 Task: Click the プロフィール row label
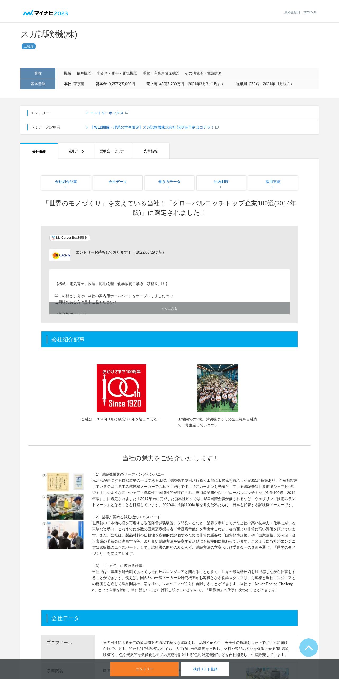(59, 643)
